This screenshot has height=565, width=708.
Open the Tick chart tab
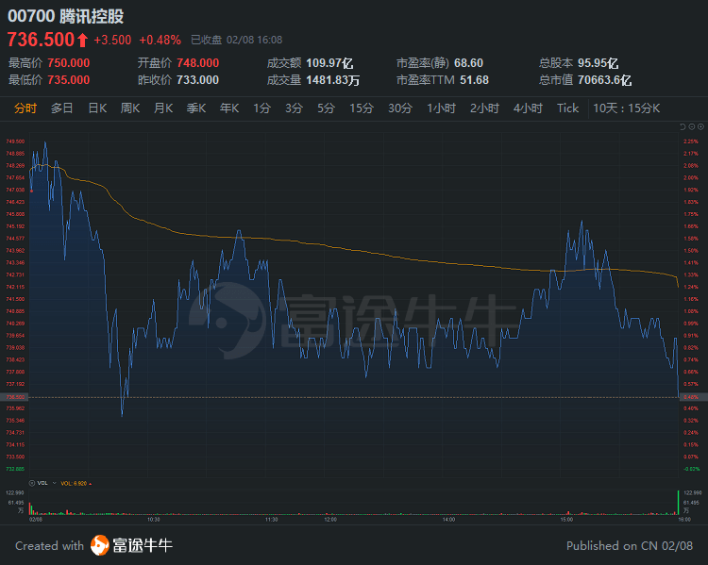click(x=567, y=108)
